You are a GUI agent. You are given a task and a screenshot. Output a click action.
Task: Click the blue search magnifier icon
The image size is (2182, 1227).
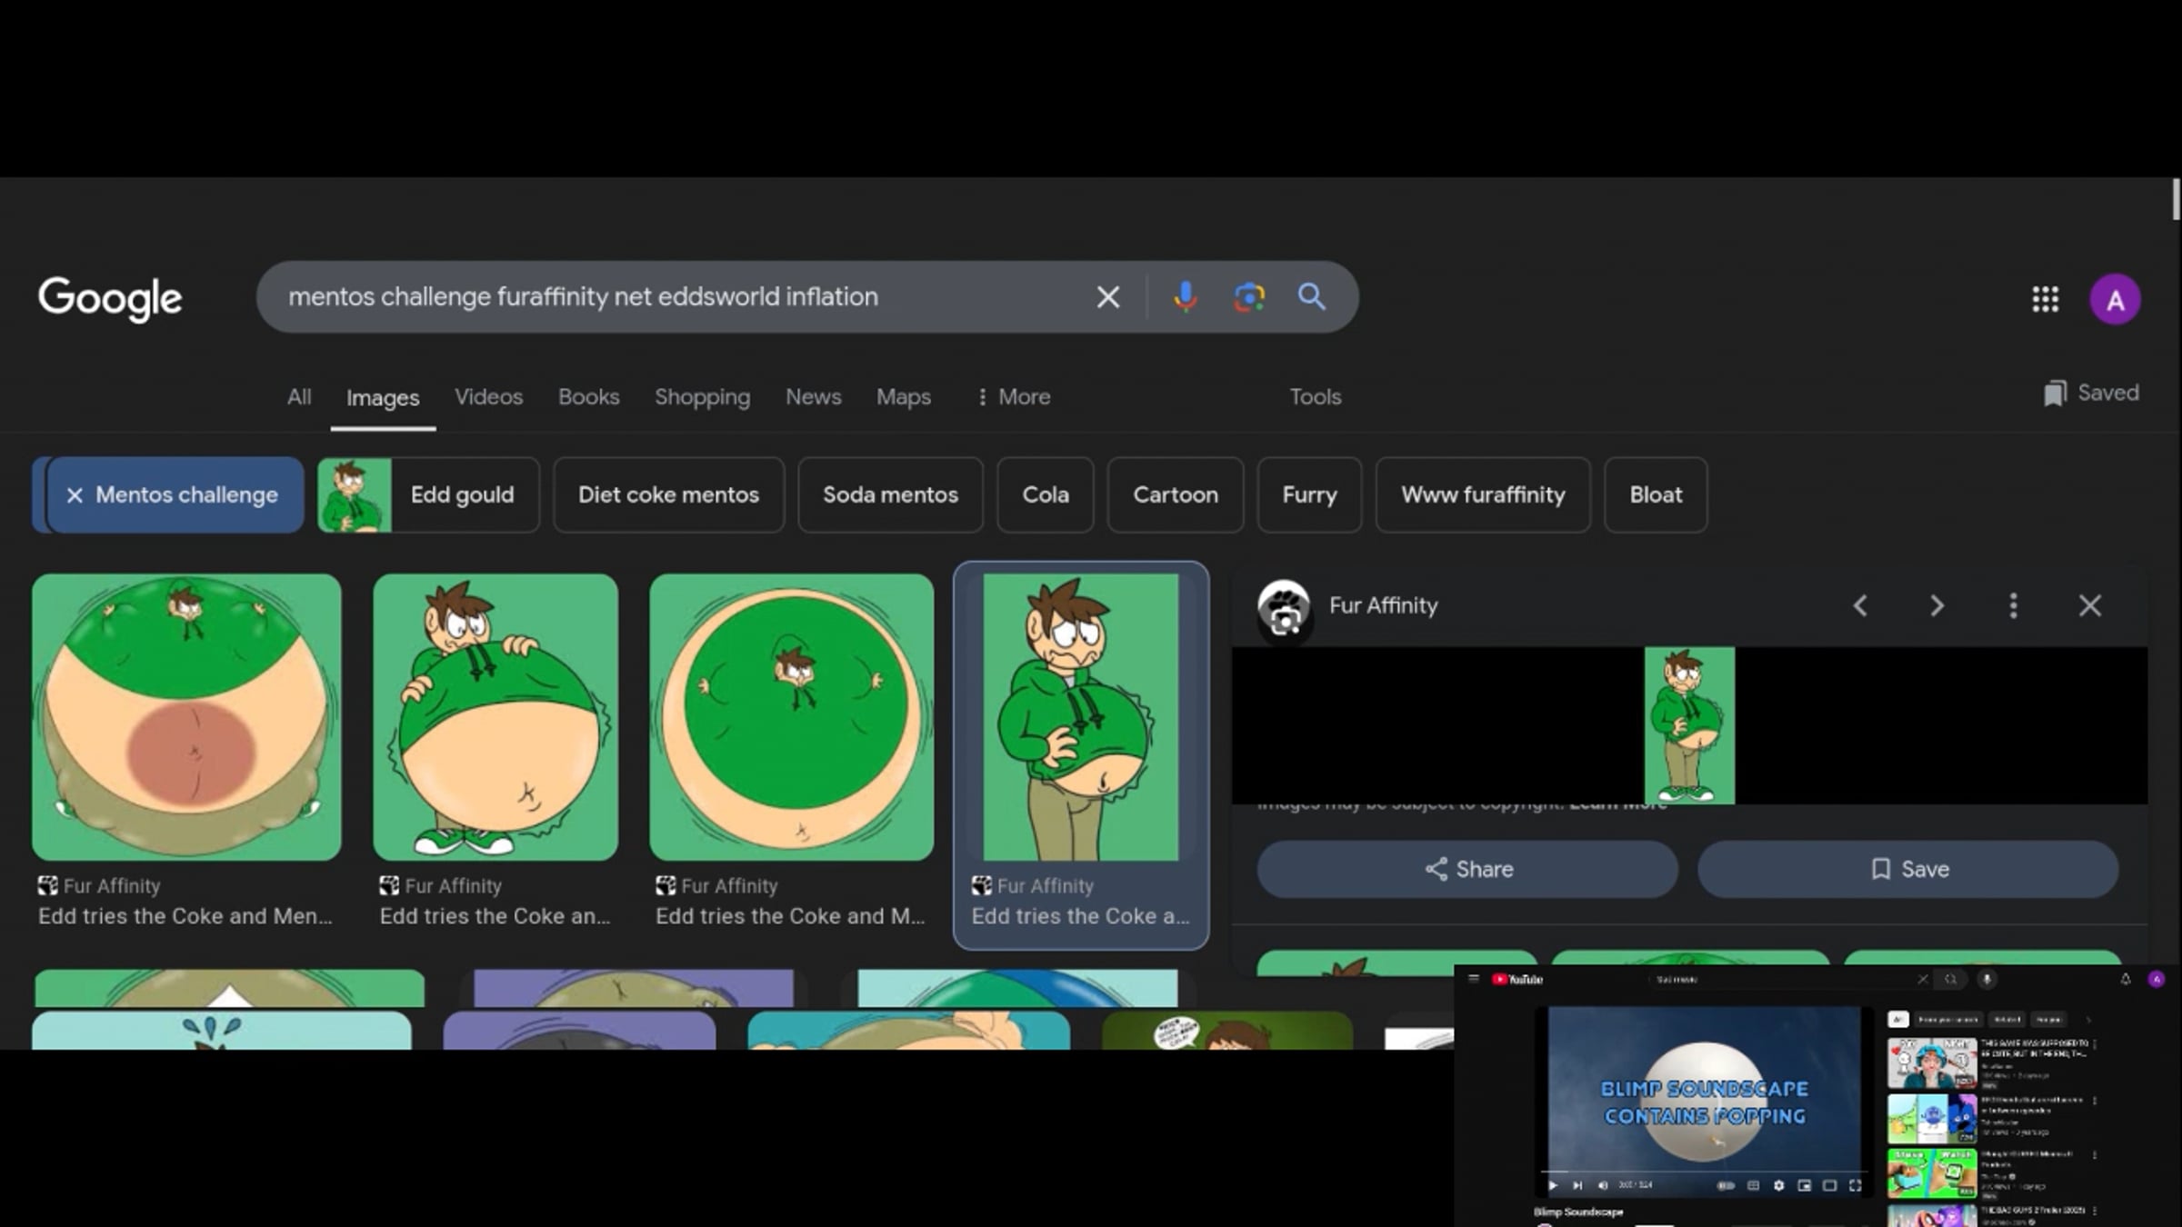[x=1311, y=296]
